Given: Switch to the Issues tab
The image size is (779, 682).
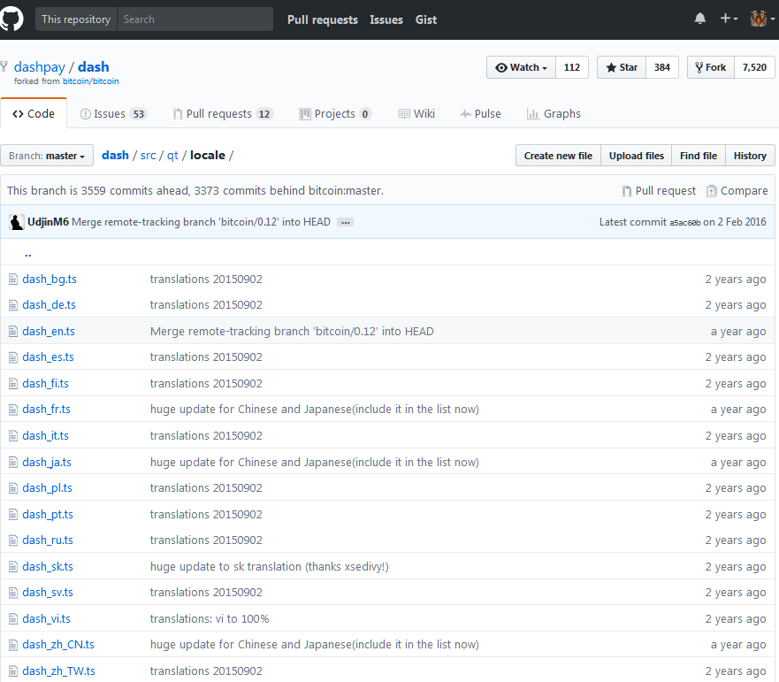Looking at the screenshot, I should click(x=112, y=114).
